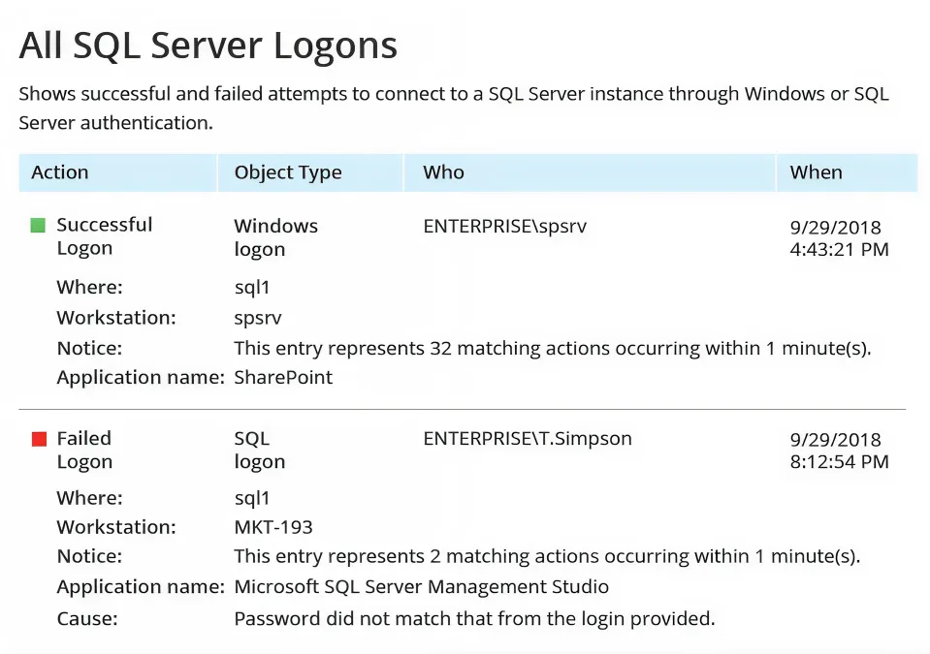Click the 4:43:21 PM timestamp

pyautogui.click(x=839, y=250)
